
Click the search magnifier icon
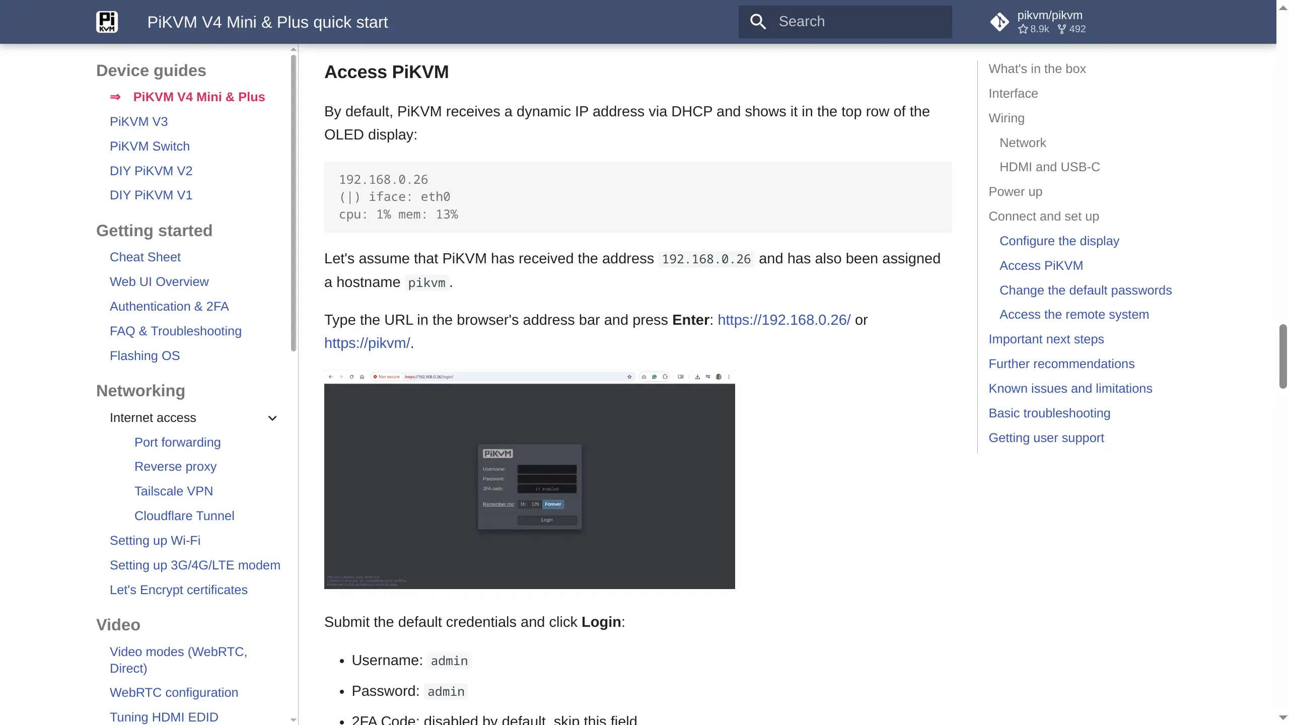click(x=758, y=22)
